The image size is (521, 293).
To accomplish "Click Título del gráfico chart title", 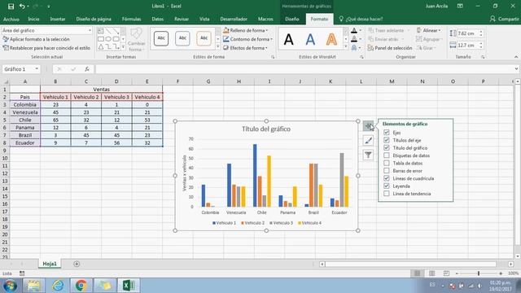I will [266, 129].
